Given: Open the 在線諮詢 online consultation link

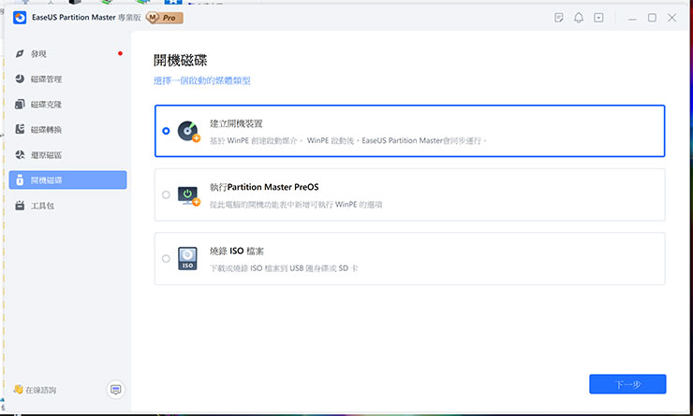Looking at the screenshot, I should click(36, 390).
